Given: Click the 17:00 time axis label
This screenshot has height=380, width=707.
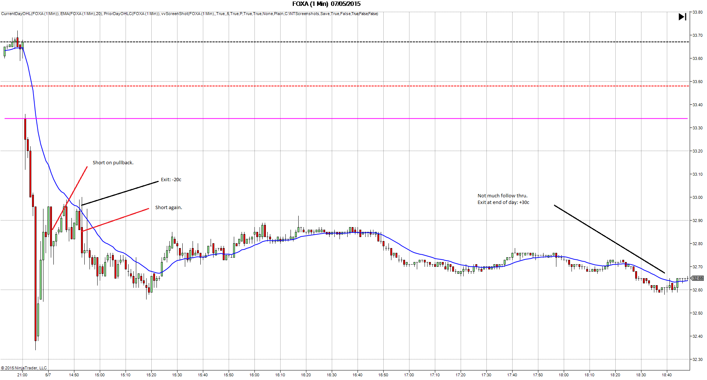Looking at the screenshot, I should pyautogui.click(x=409, y=375).
